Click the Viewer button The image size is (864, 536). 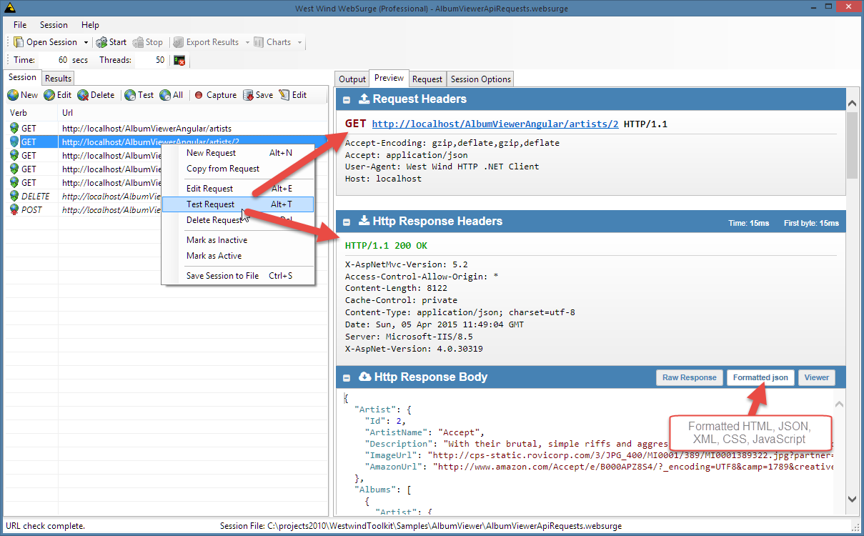817,377
